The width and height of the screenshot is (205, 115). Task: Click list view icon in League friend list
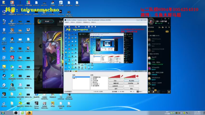click(166, 27)
